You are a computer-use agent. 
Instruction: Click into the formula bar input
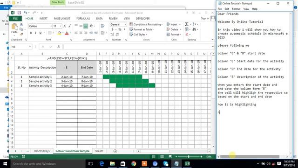point(138,47)
